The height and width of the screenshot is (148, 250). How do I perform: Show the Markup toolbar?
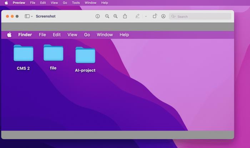(x=163, y=16)
